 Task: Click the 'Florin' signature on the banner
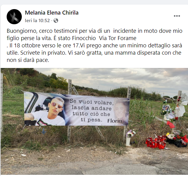(114, 121)
